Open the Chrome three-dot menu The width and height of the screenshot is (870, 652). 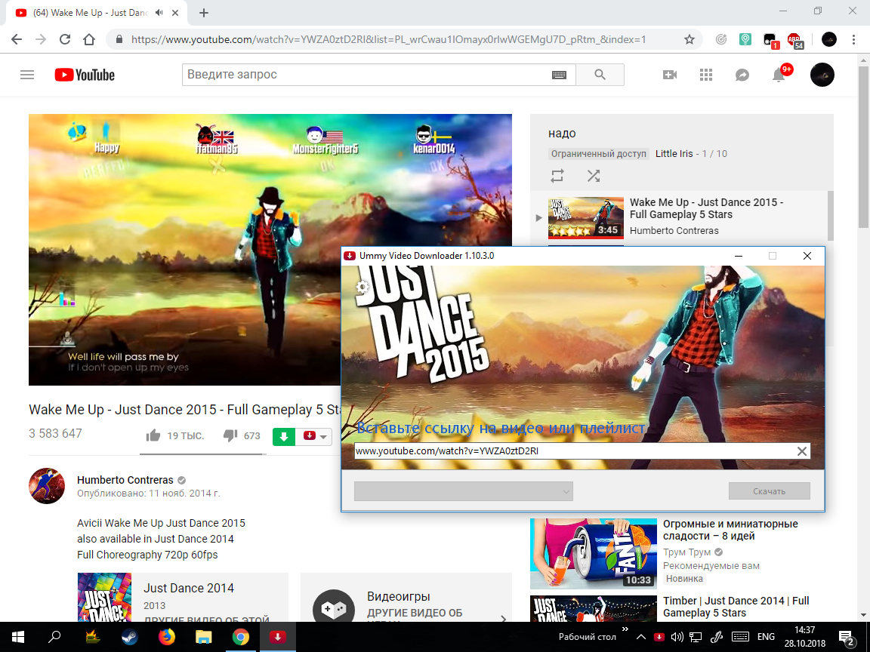pyautogui.click(x=853, y=39)
